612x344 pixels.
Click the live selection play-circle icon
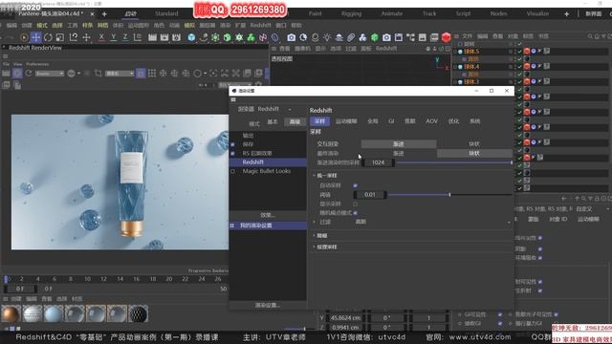pos(24,37)
